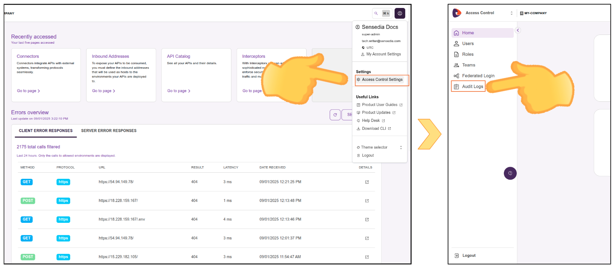Click the refresh icon in Errors overview
Image resolution: width=615 pixels, height=268 pixels.
pyautogui.click(x=335, y=115)
